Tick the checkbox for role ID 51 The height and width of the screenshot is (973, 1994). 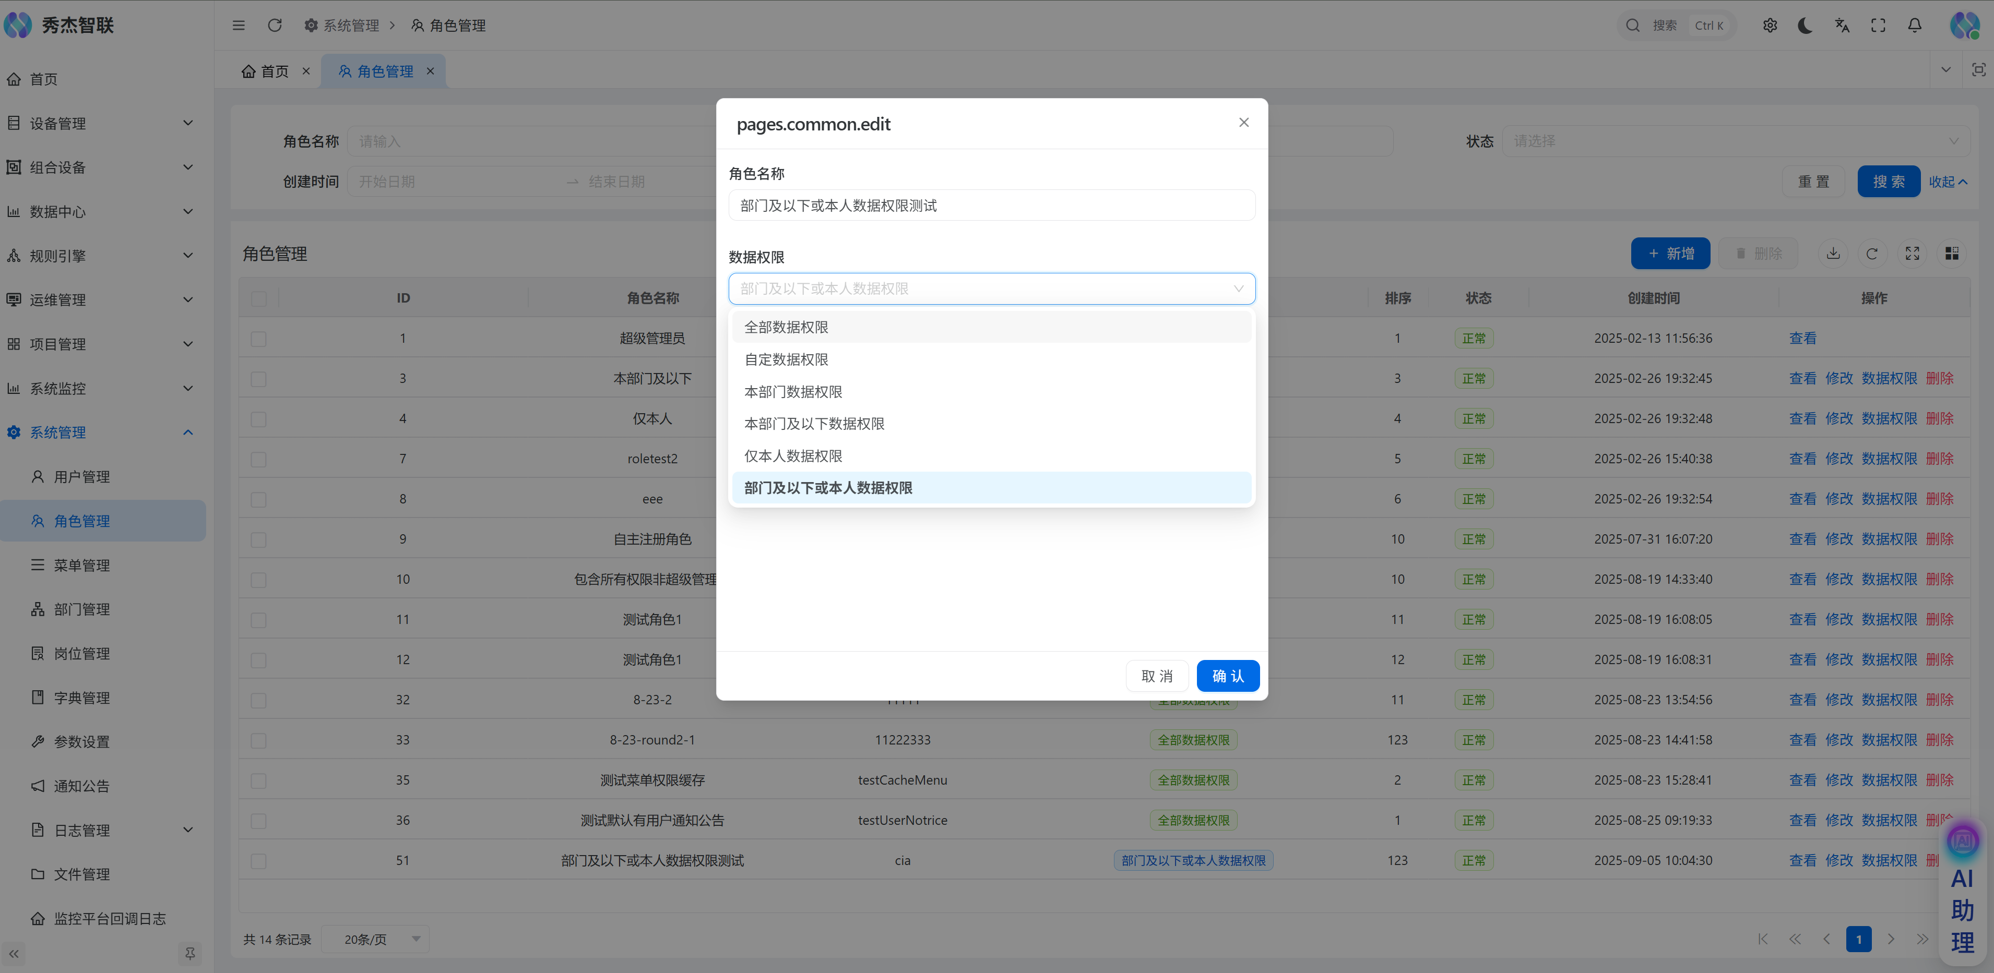(x=258, y=861)
